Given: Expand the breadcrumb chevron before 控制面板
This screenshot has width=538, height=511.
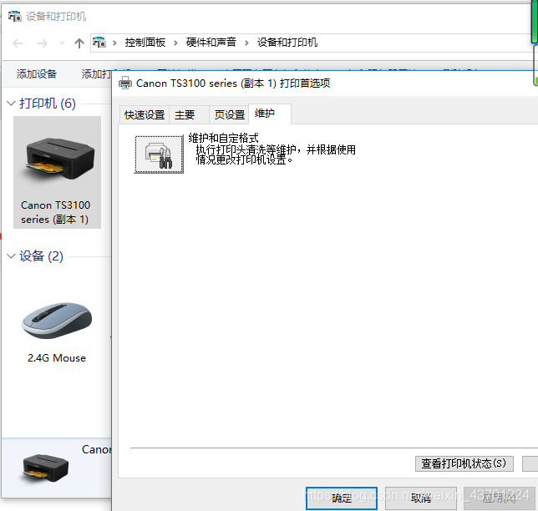Looking at the screenshot, I should tap(114, 43).
